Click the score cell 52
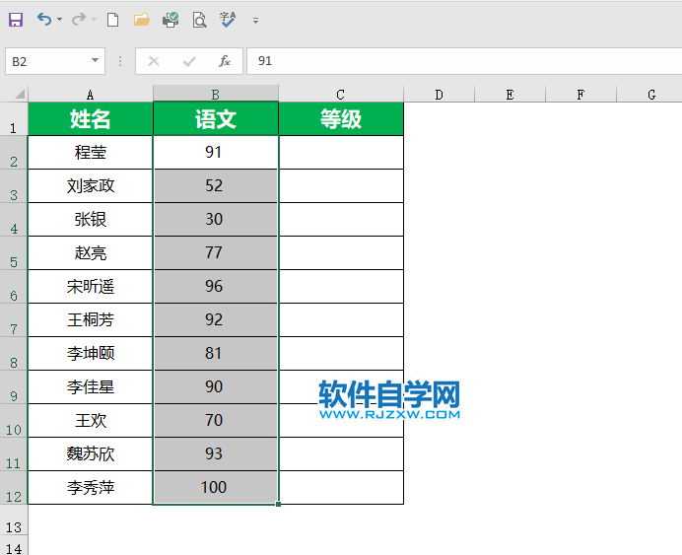 (216, 185)
